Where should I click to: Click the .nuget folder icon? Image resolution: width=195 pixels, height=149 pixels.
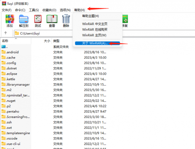pyautogui.click(x=3, y=100)
